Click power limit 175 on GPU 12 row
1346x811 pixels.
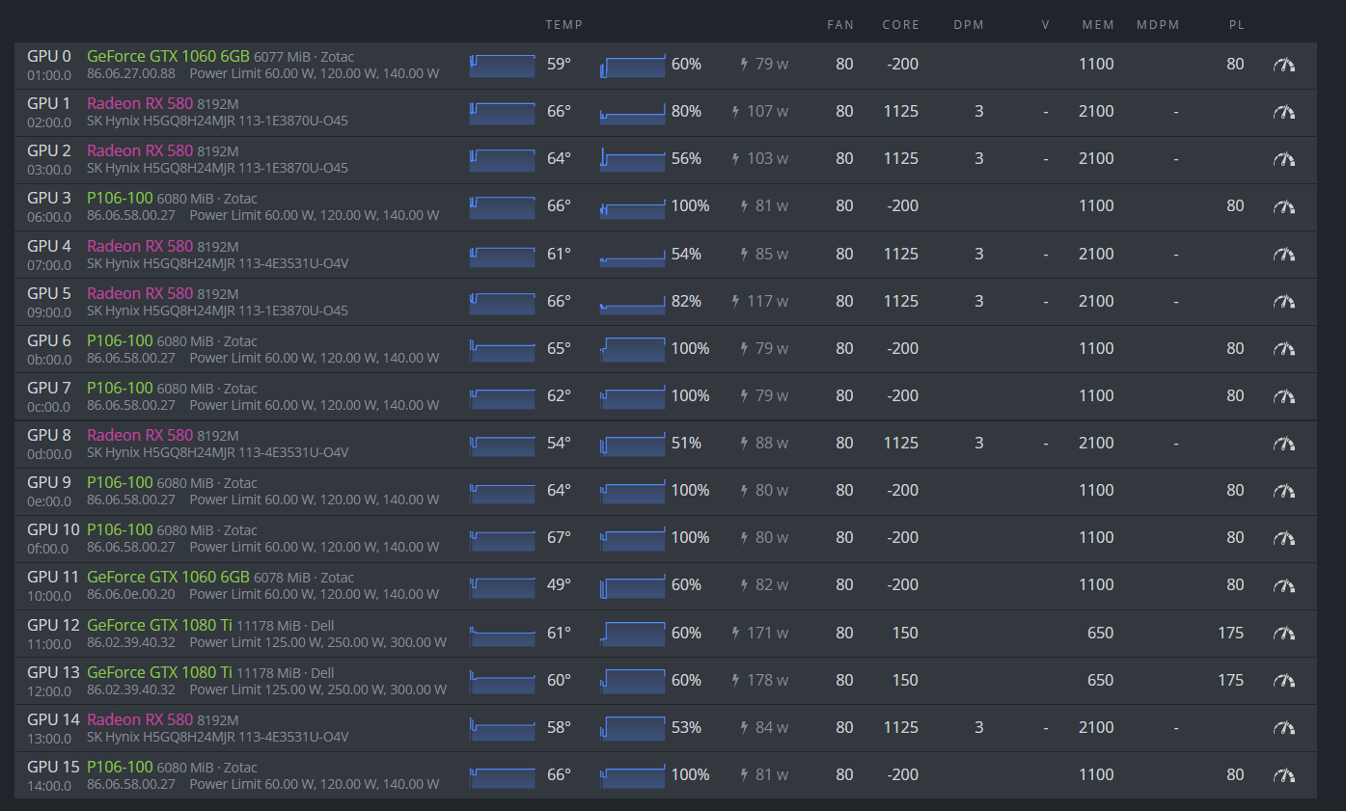pos(1230,634)
